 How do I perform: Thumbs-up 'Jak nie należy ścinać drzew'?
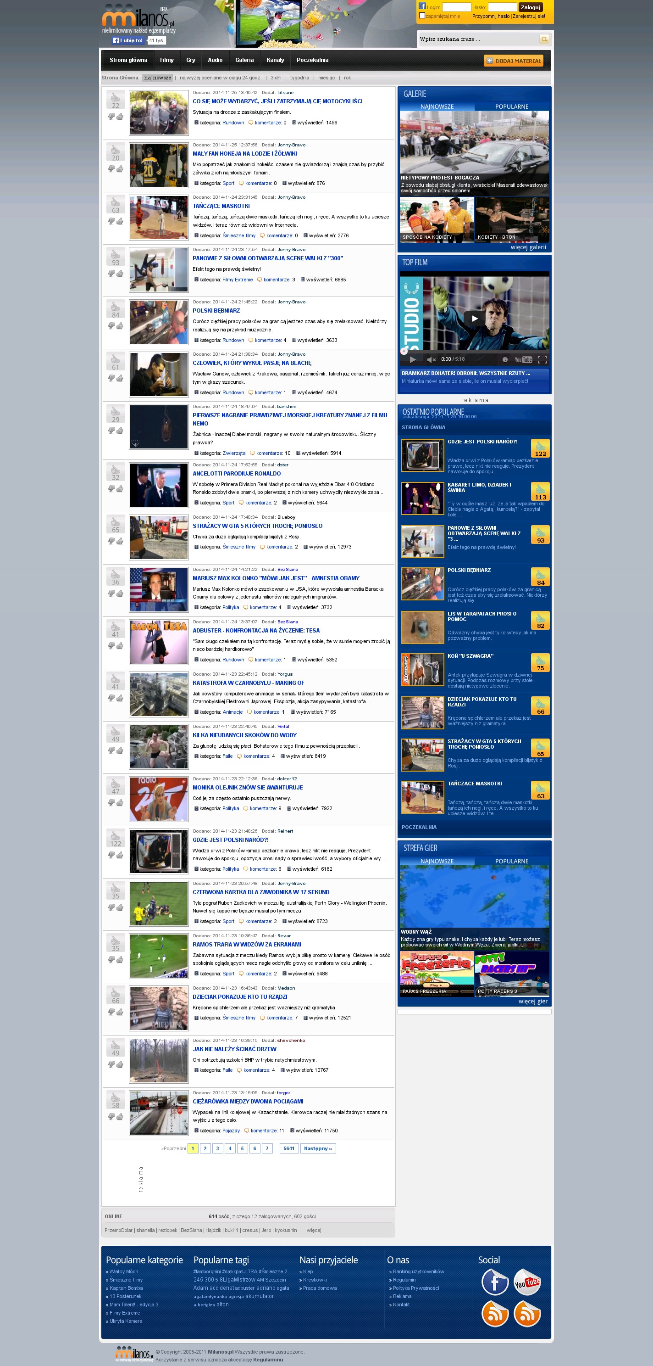pyautogui.click(x=120, y=1065)
